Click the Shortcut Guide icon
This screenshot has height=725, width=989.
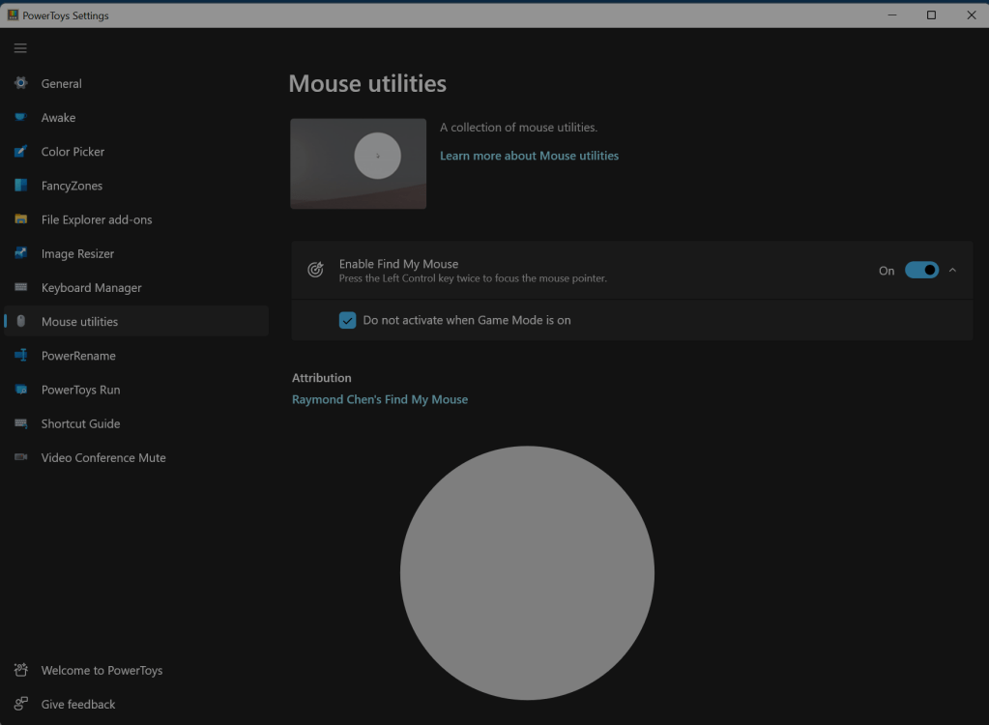click(x=21, y=423)
